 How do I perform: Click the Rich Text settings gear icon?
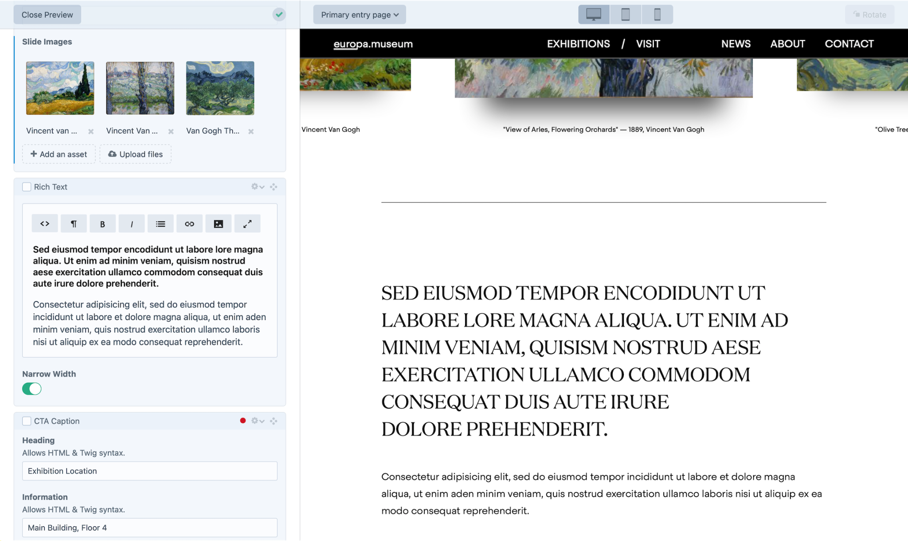[254, 187]
